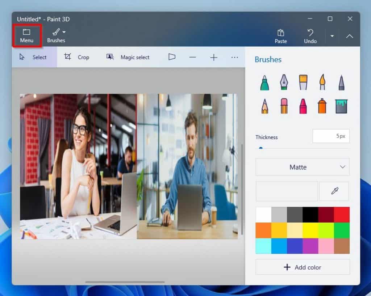Screen dimensions: 371x296
Task: Choose the dark gray swatch
Action: [295, 215]
